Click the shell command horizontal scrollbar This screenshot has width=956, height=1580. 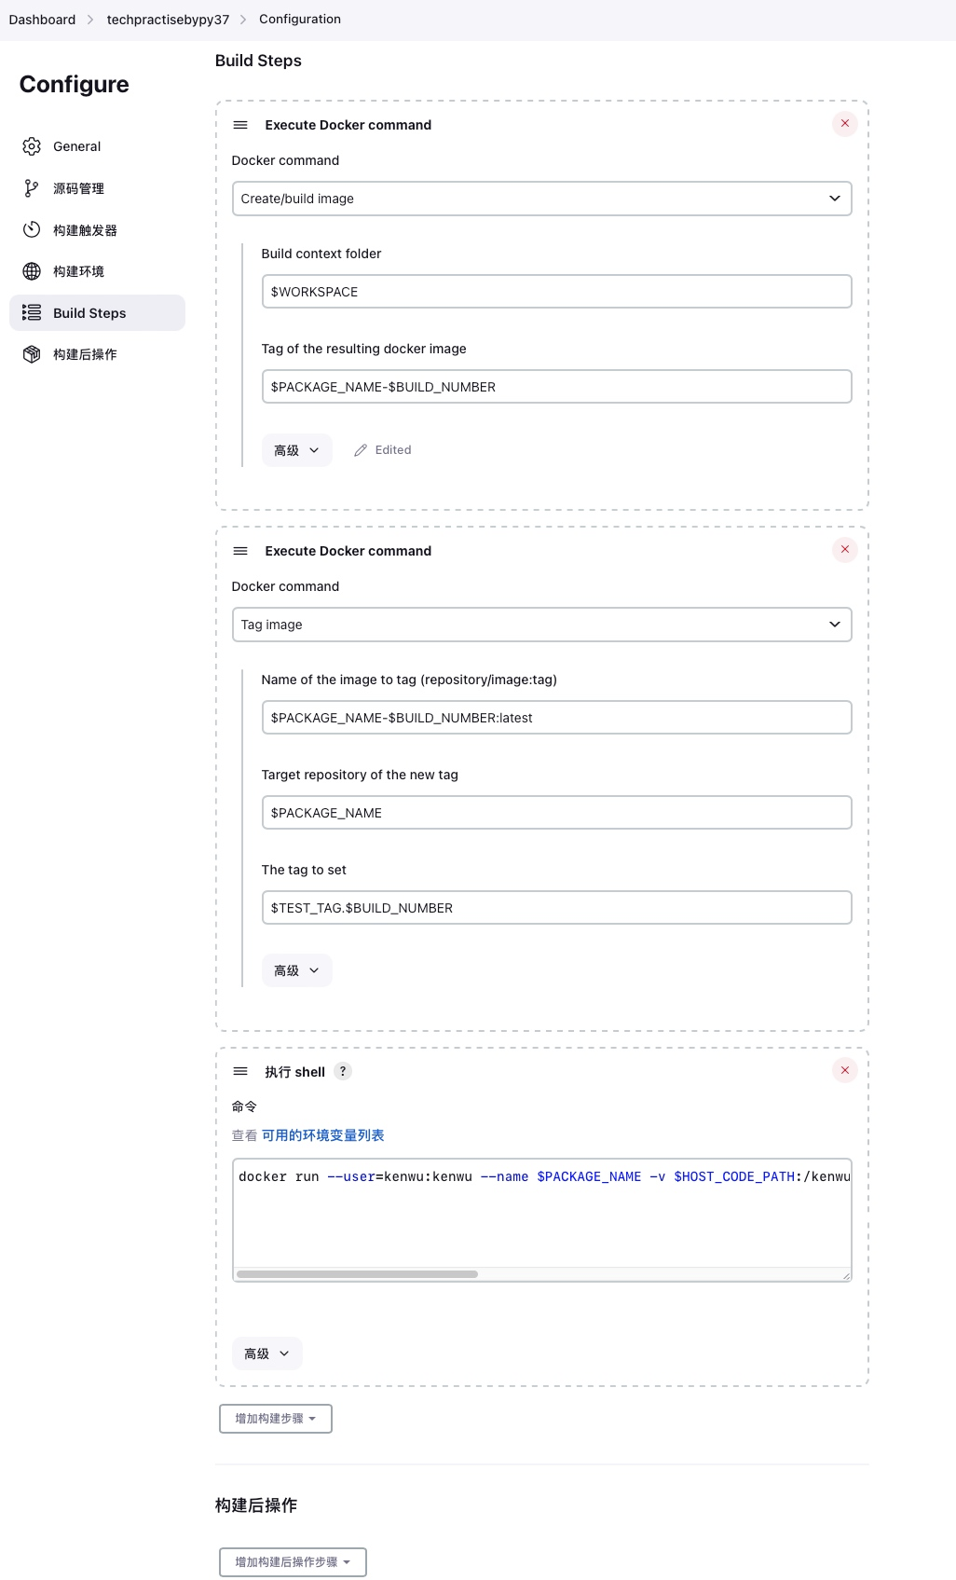tap(357, 1274)
